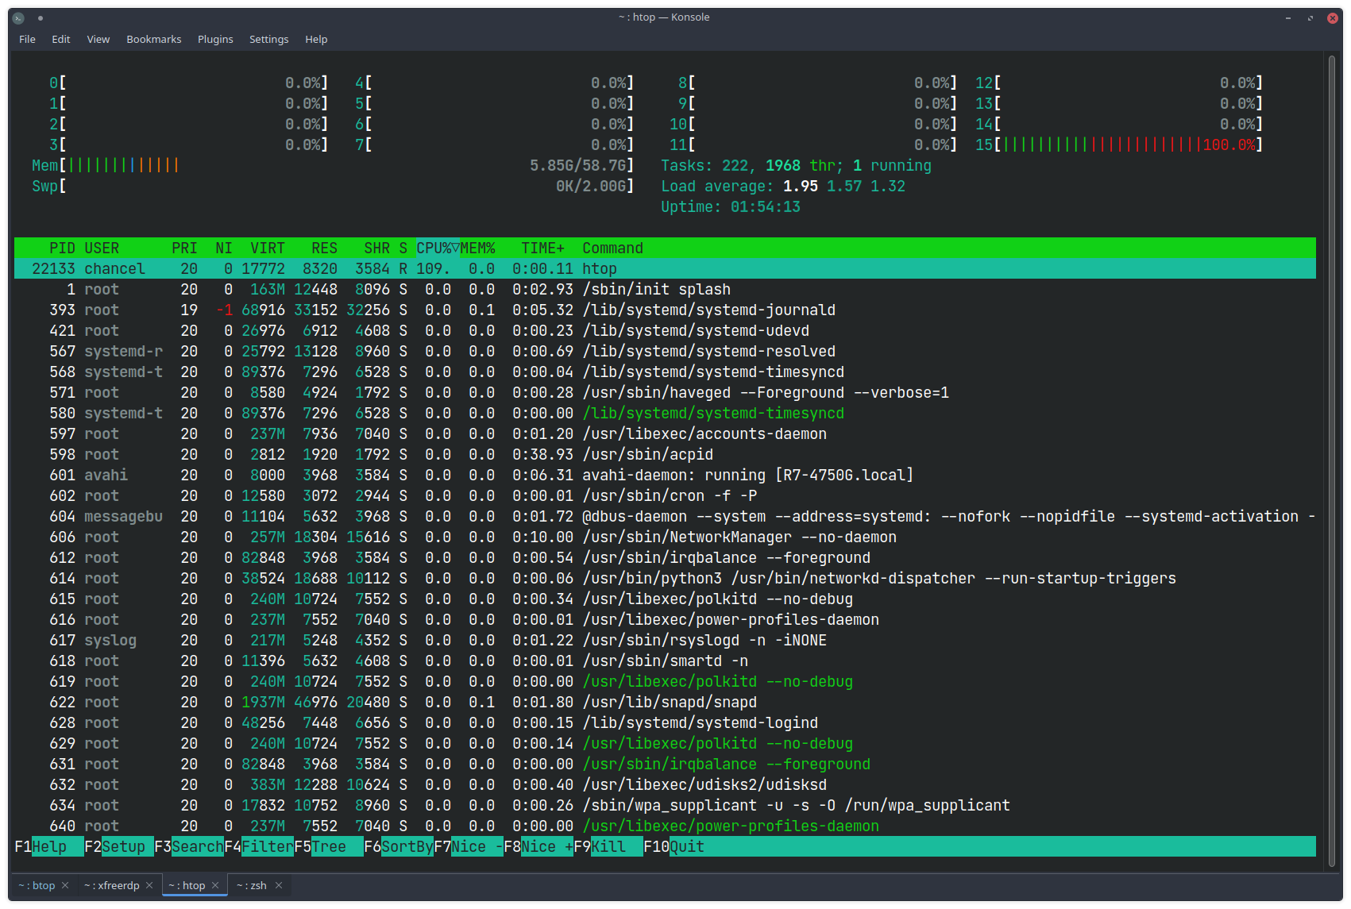
Task: Close the active htop tab
Action: coord(215,885)
